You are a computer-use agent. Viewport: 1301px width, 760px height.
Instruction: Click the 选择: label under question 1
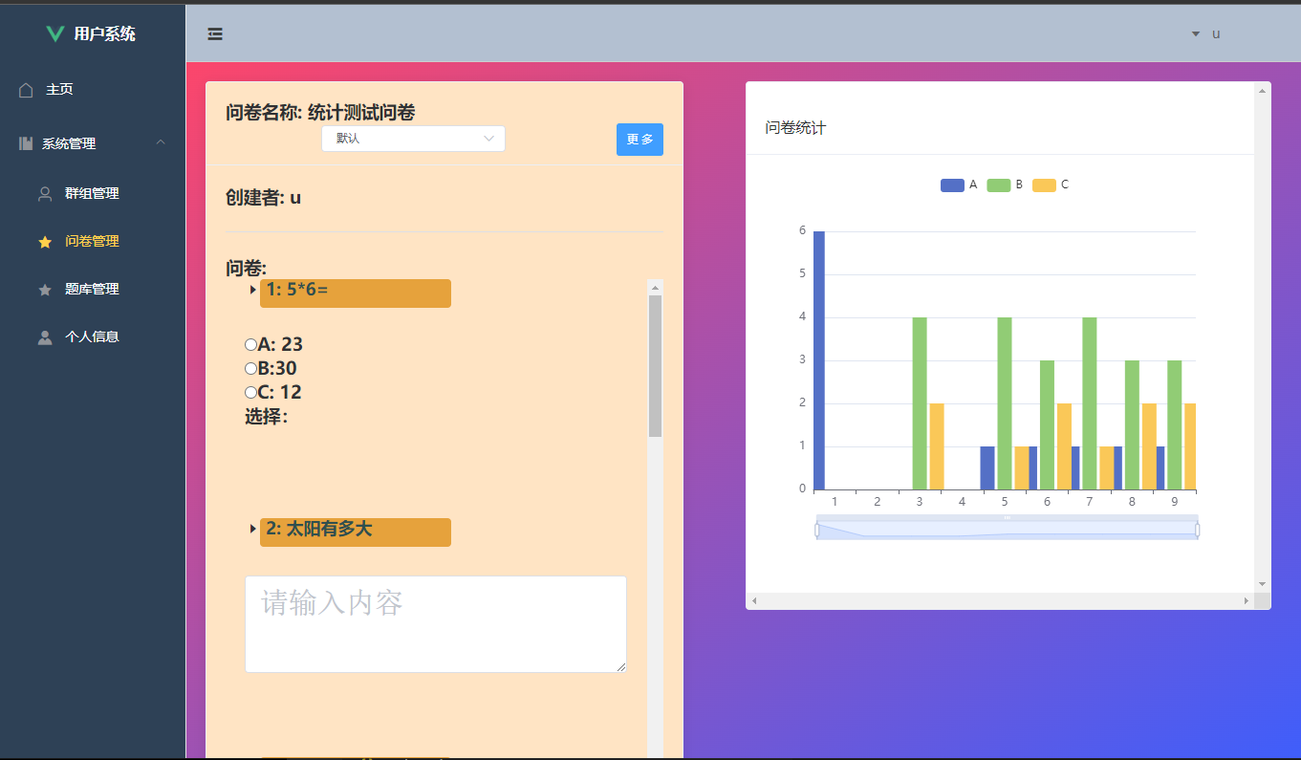tap(267, 417)
